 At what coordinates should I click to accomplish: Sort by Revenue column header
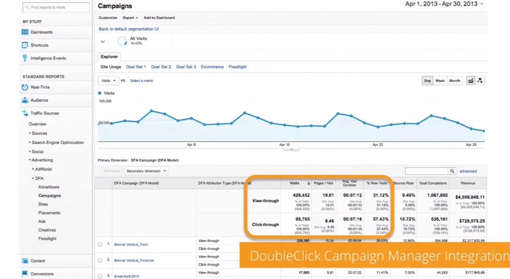468,183
